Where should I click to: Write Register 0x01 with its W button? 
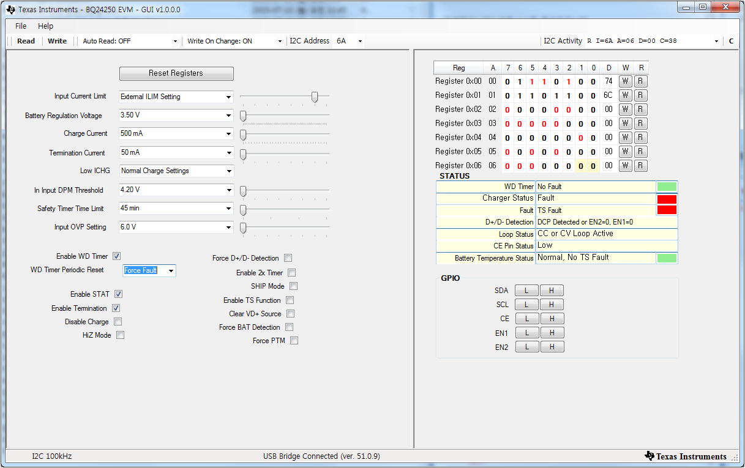(x=625, y=95)
